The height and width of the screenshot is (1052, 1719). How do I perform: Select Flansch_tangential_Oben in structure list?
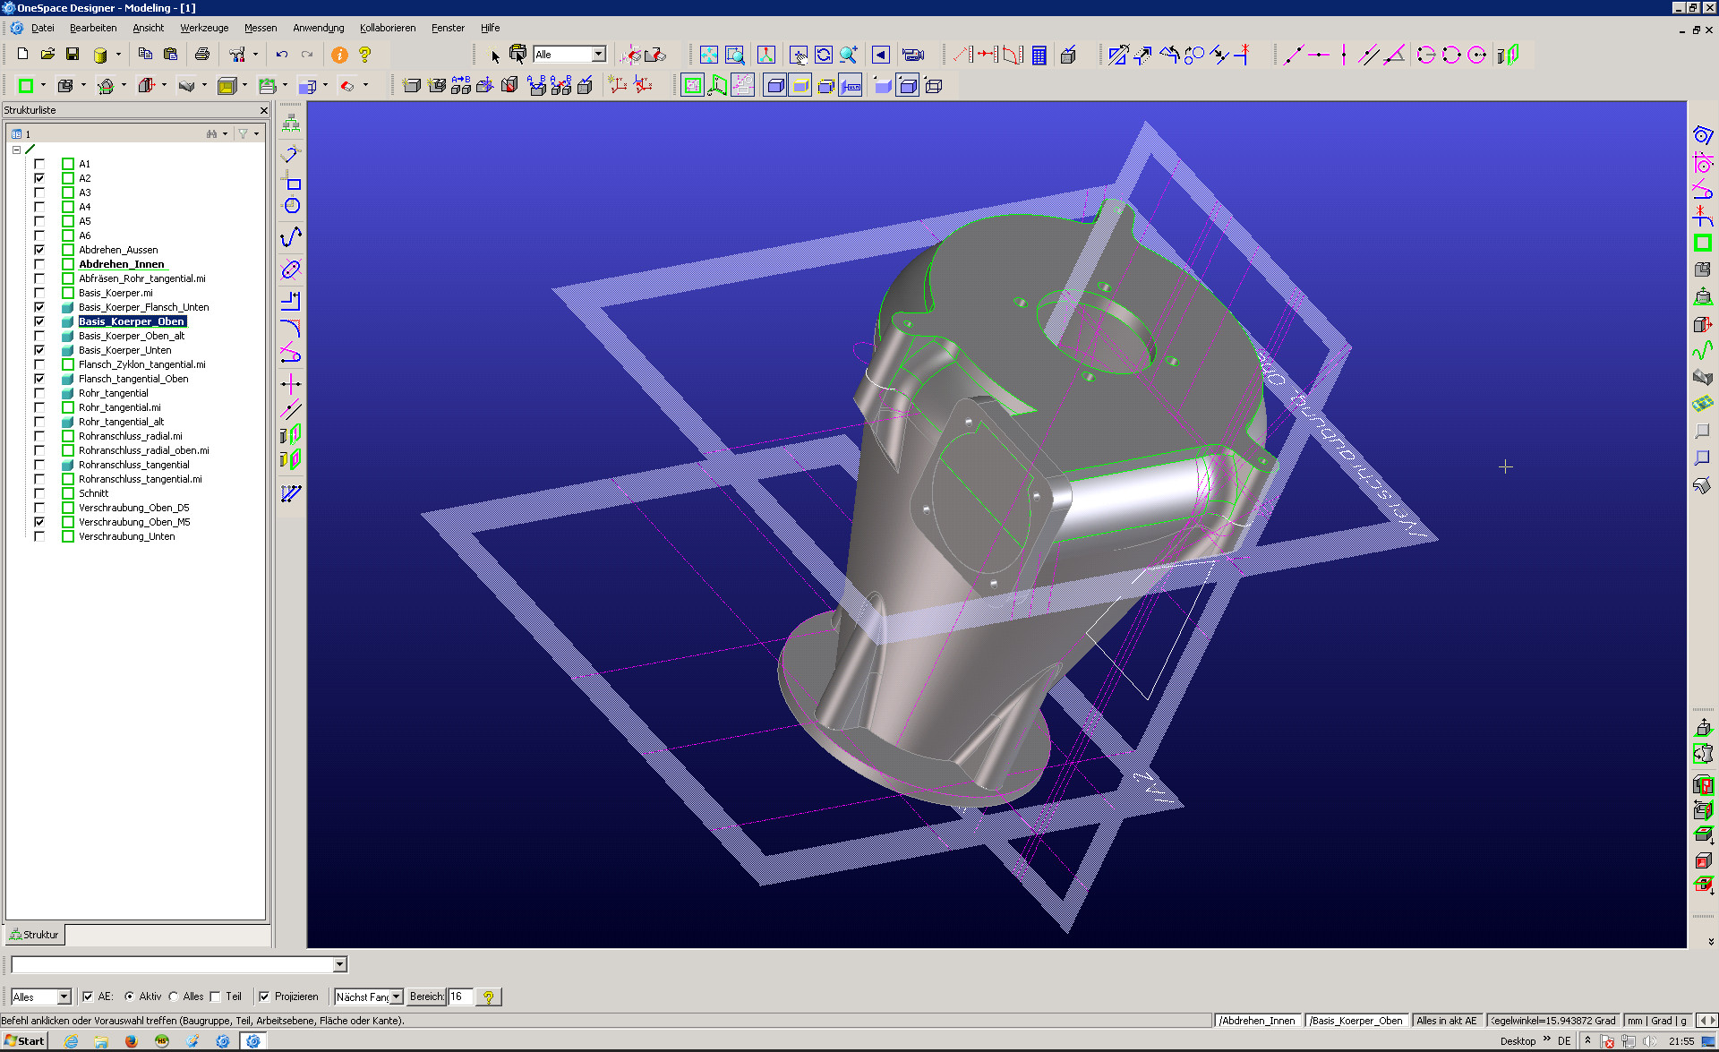point(133,379)
